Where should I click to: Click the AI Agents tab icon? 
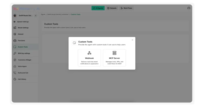pyautogui.click(x=94, y=8)
